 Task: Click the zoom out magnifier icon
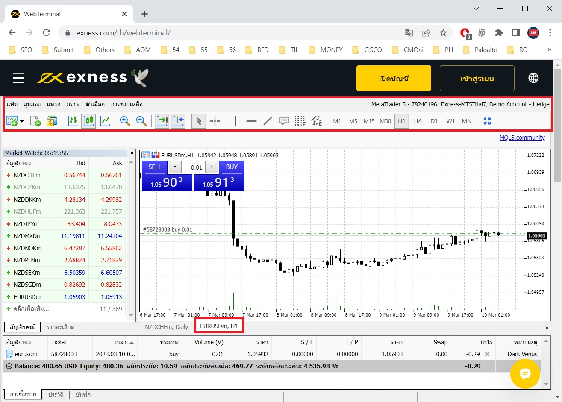(x=141, y=121)
